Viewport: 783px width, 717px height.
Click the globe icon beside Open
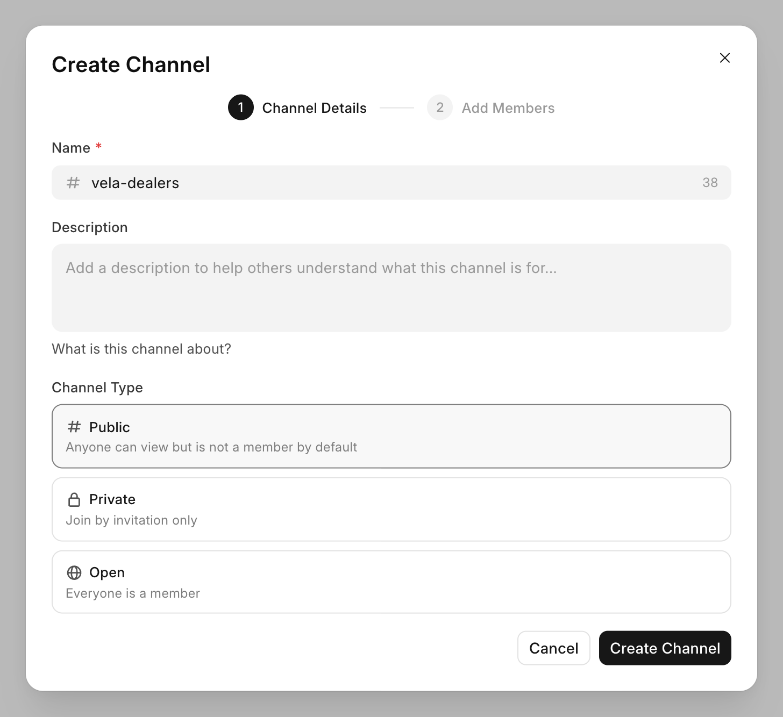[x=74, y=572]
